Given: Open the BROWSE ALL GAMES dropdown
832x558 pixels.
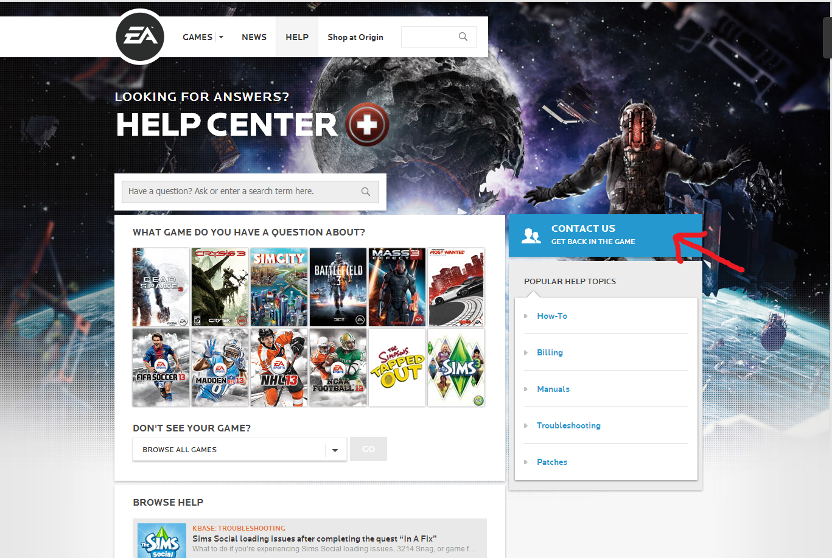Looking at the screenshot, I should [240, 450].
